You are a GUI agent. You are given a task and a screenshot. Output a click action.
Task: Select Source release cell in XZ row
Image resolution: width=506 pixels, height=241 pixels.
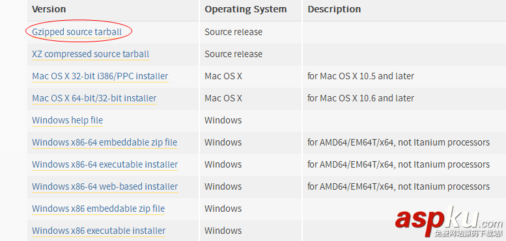(x=233, y=54)
